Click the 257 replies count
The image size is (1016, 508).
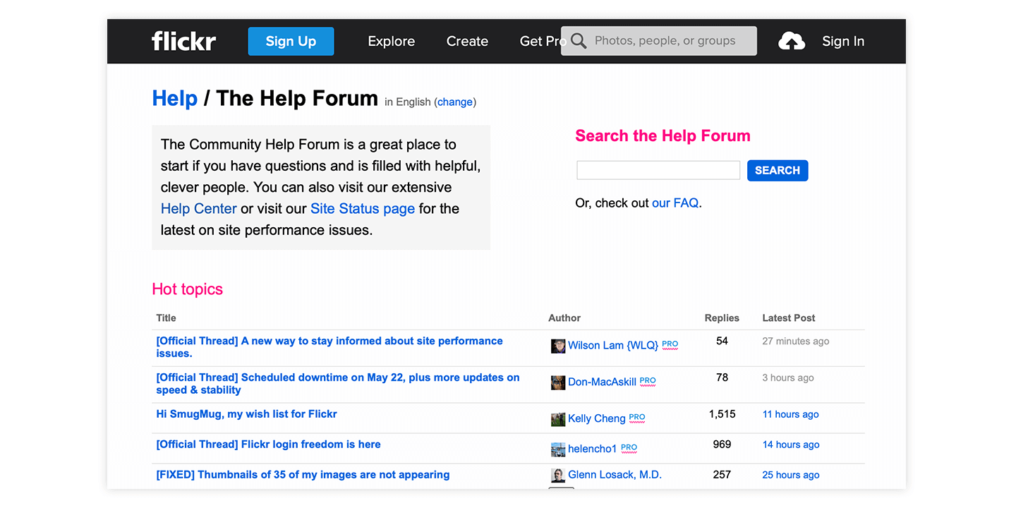pyautogui.click(x=722, y=475)
